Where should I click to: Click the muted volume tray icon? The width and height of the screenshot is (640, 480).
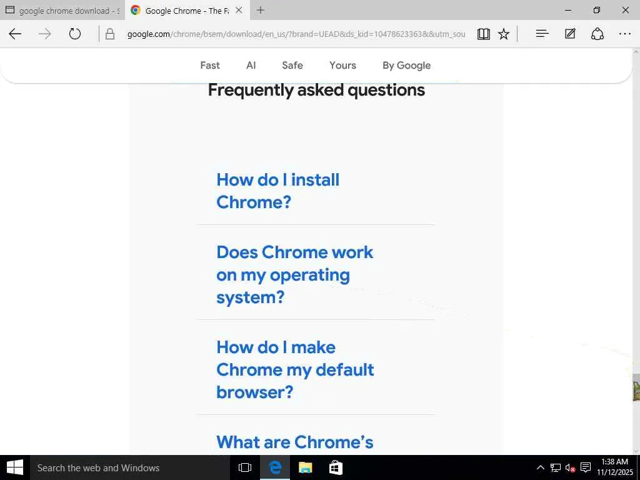[x=570, y=467]
